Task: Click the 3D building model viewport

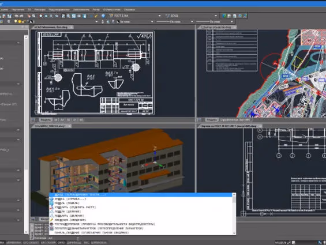Action: (x=113, y=160)
